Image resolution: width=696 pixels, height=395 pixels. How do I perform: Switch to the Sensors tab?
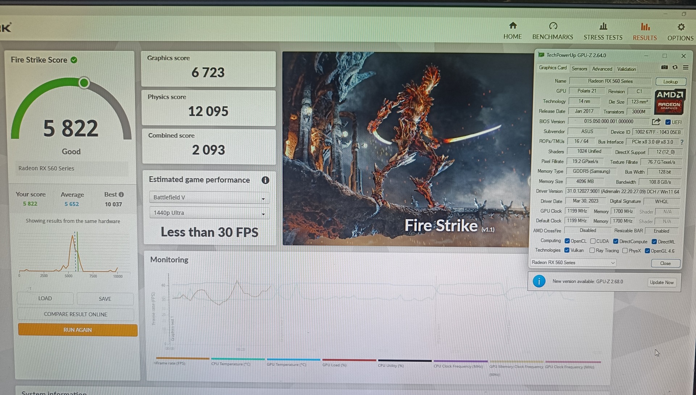[x=579, y=69]
